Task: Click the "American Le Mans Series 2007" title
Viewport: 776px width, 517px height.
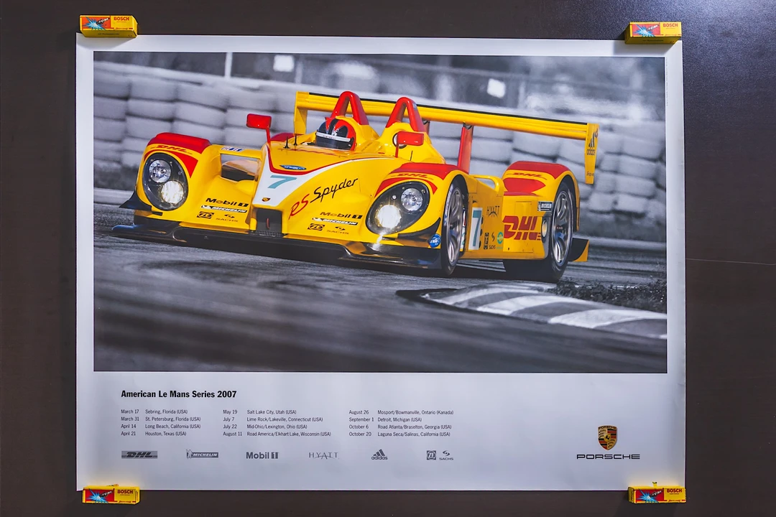Action: pos(179,394)
